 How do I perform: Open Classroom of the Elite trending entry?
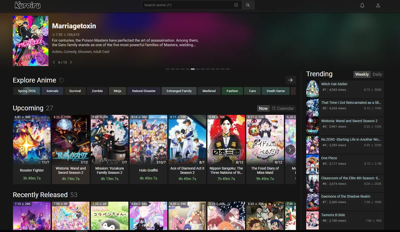(345, 183)
